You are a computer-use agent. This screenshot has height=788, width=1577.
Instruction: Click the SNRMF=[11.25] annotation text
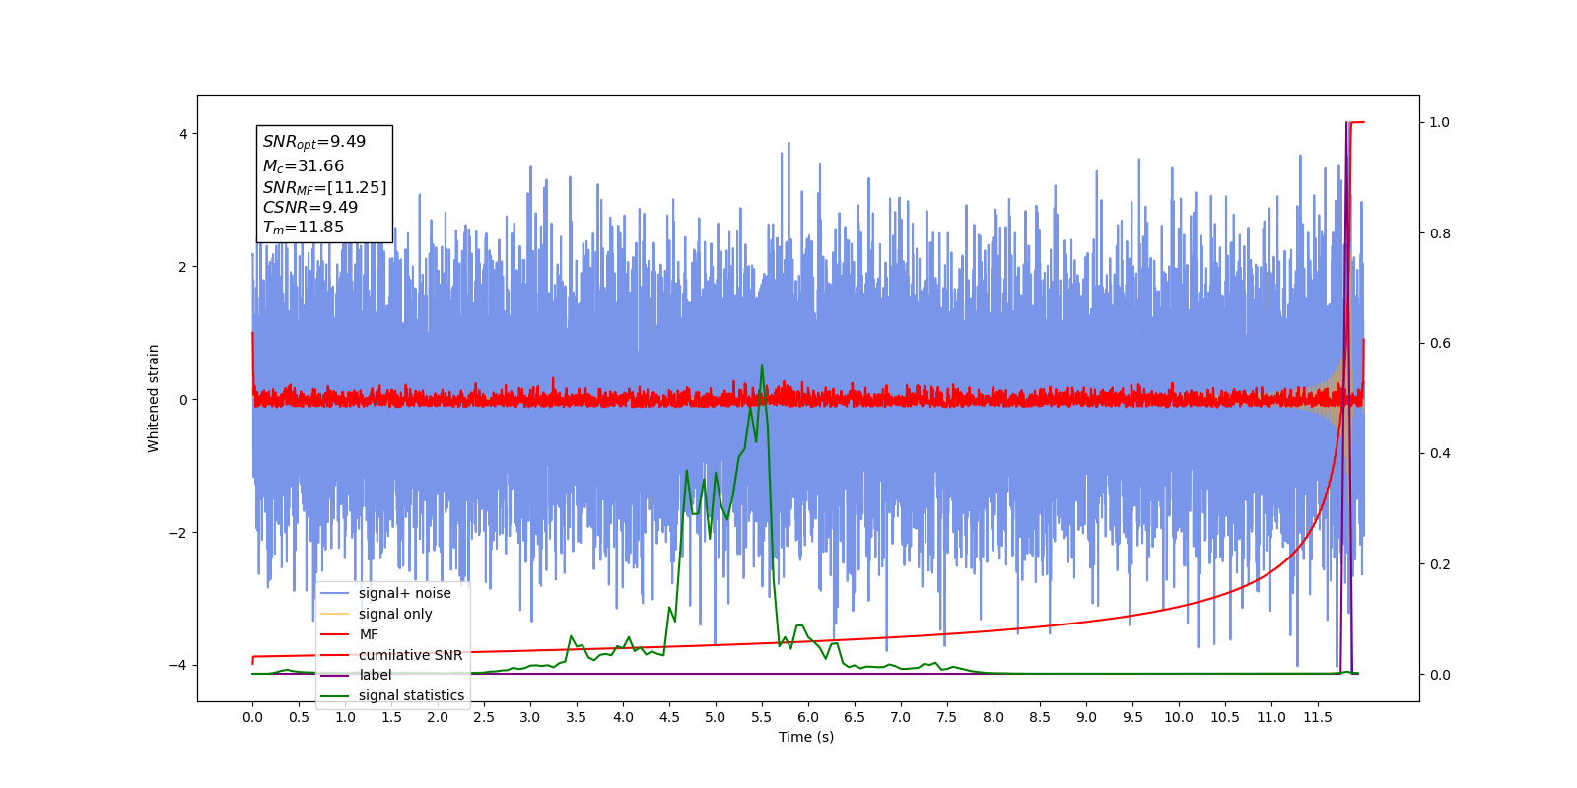pos(324,187)
